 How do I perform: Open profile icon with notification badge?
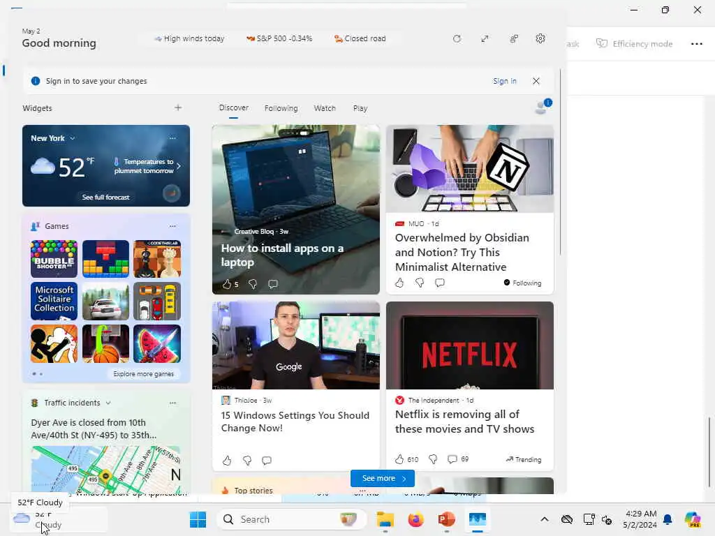tap(543, 107)
